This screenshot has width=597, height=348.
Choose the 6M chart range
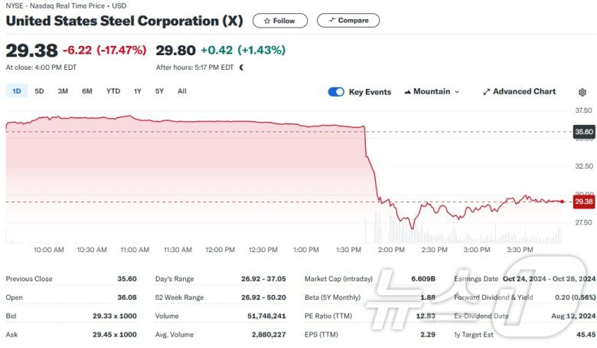click(87, 91)
